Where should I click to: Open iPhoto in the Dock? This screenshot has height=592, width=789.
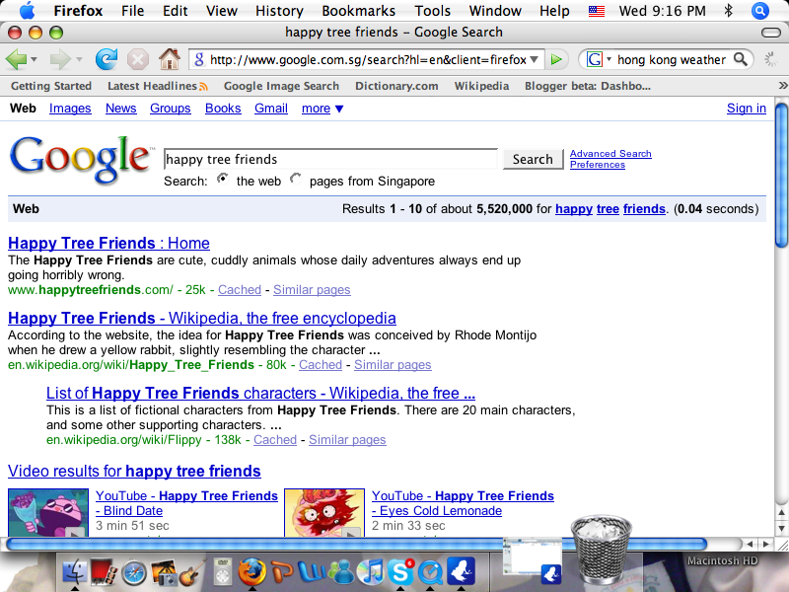tap(163, 572)
